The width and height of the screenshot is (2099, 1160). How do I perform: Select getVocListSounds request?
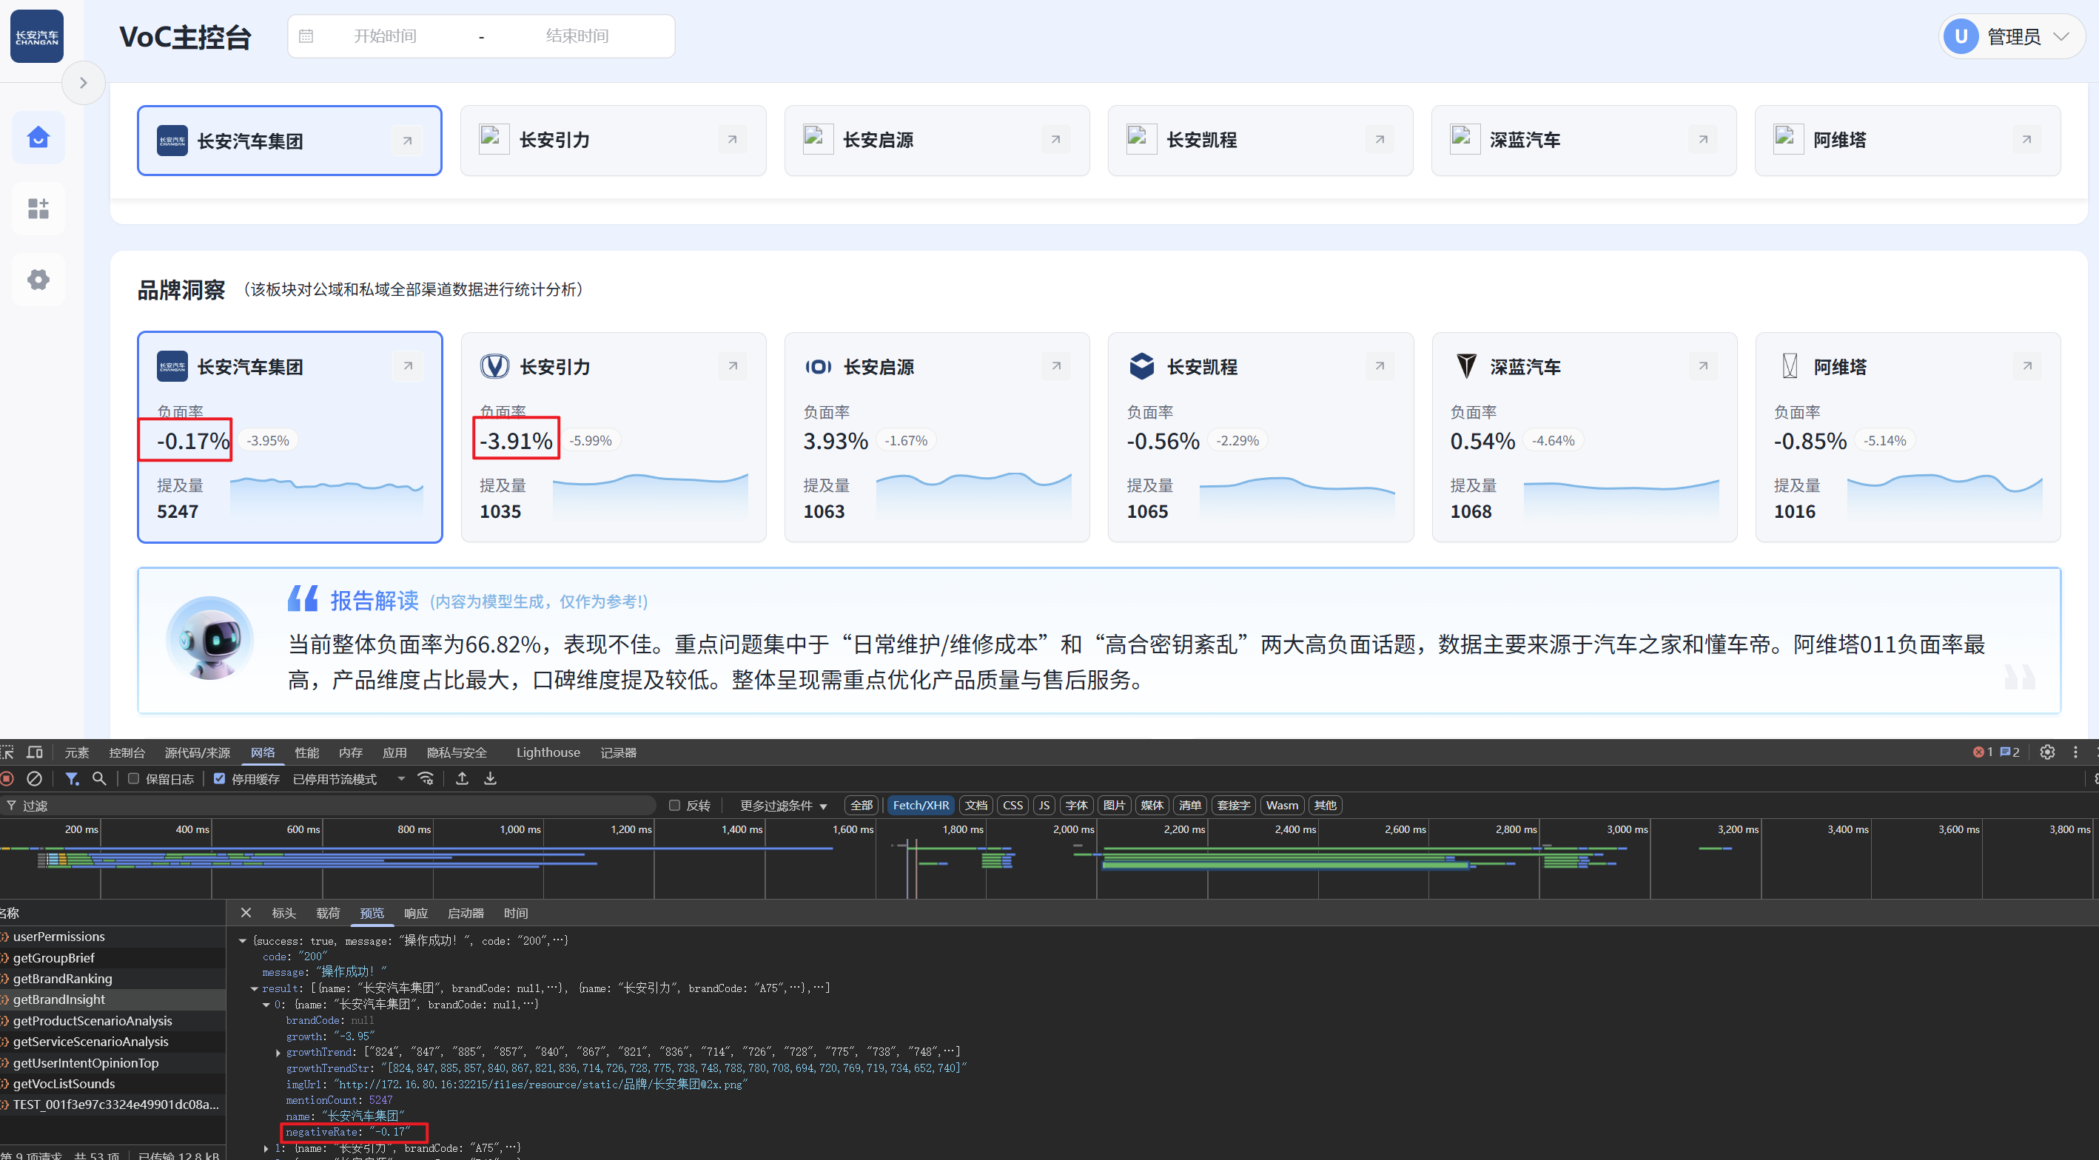coord(112,1083)
